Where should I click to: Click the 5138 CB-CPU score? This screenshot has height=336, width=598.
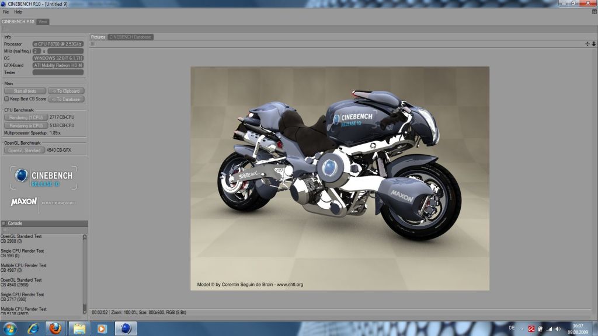(62, 125)
